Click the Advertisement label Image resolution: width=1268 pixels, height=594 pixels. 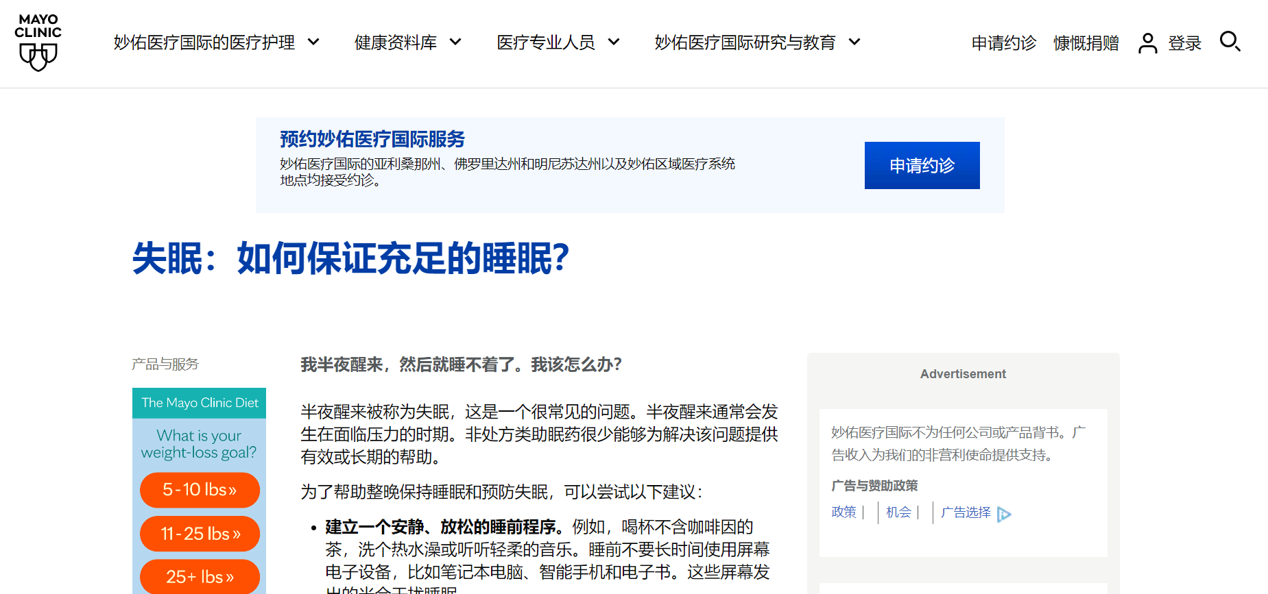[963, 374]
